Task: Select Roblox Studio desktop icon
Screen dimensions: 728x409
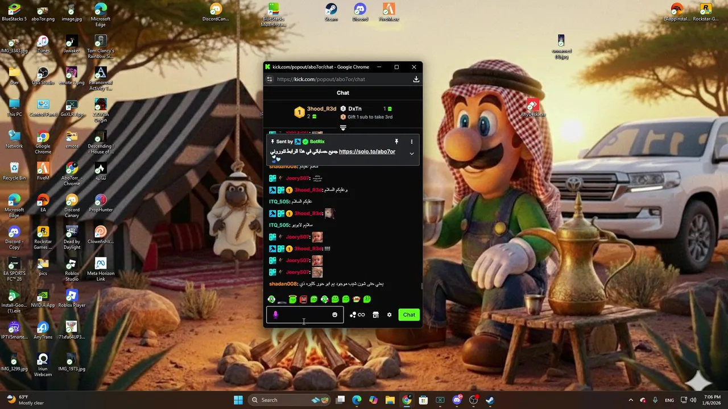Action: click(x=72, y=269)
